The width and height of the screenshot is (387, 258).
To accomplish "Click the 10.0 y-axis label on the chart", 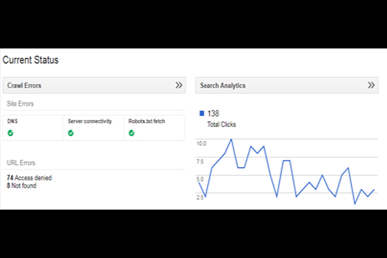I will [x=201, y=143].
